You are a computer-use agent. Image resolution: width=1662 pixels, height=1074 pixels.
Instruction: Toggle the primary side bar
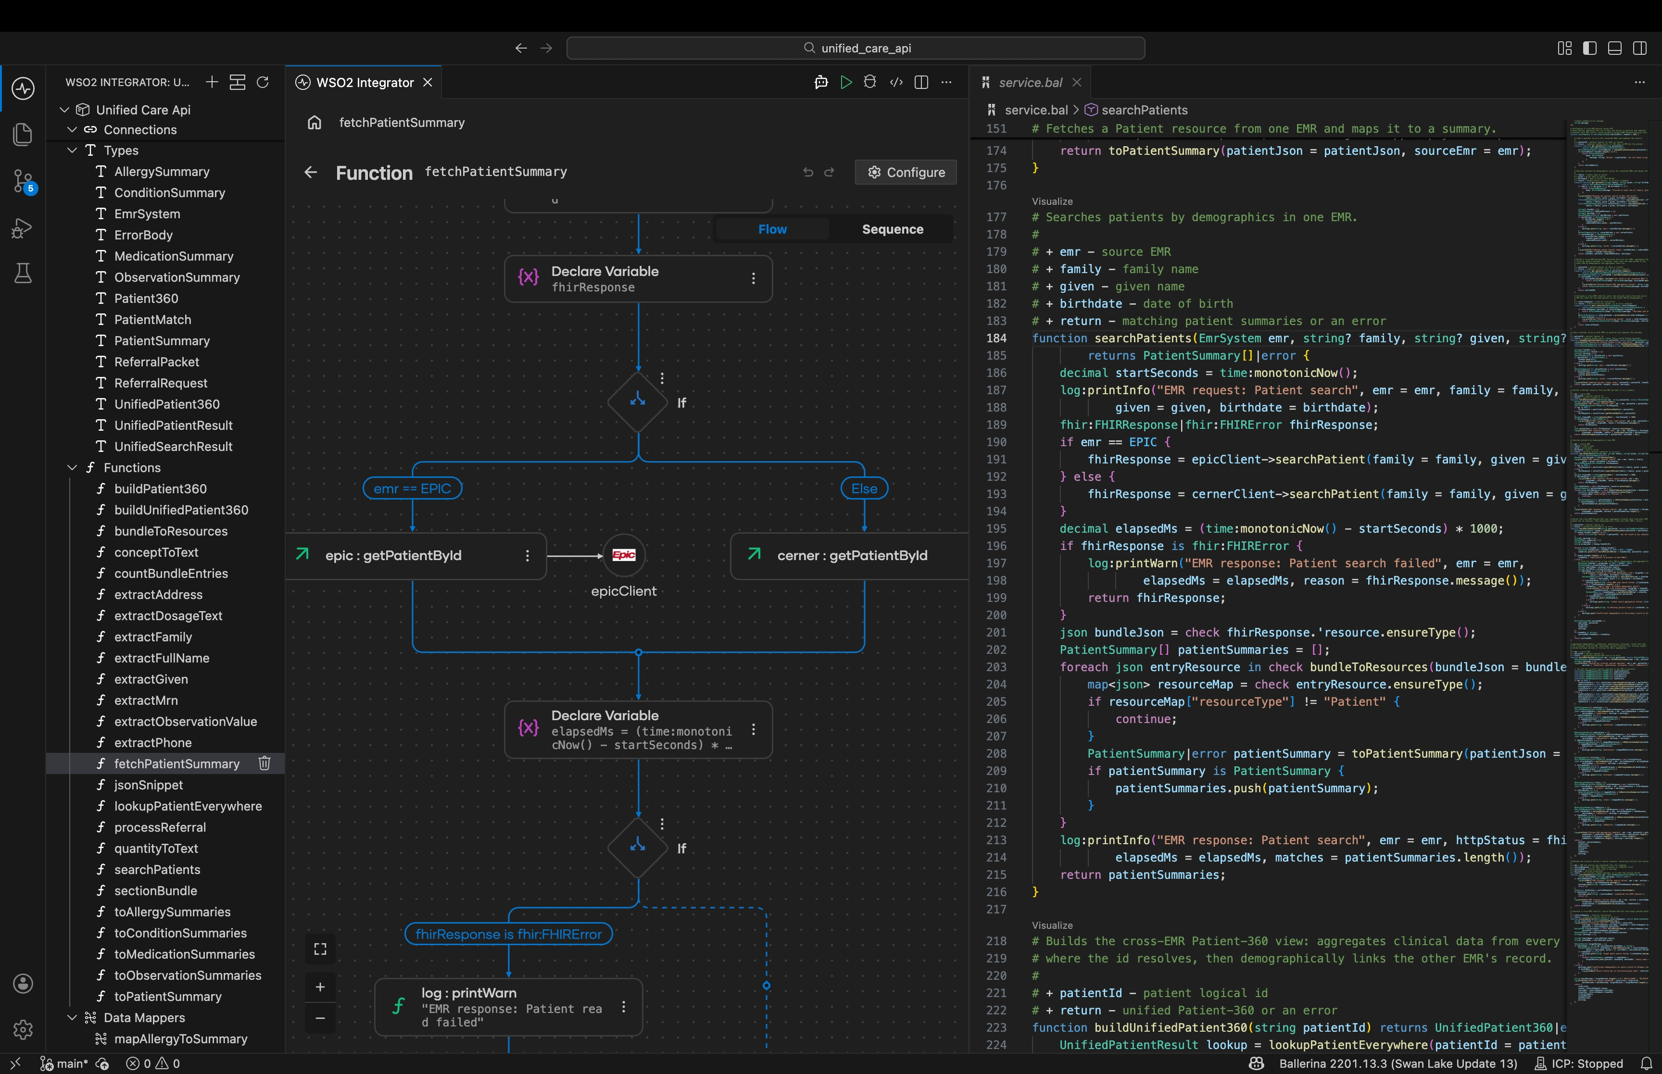1590,48
